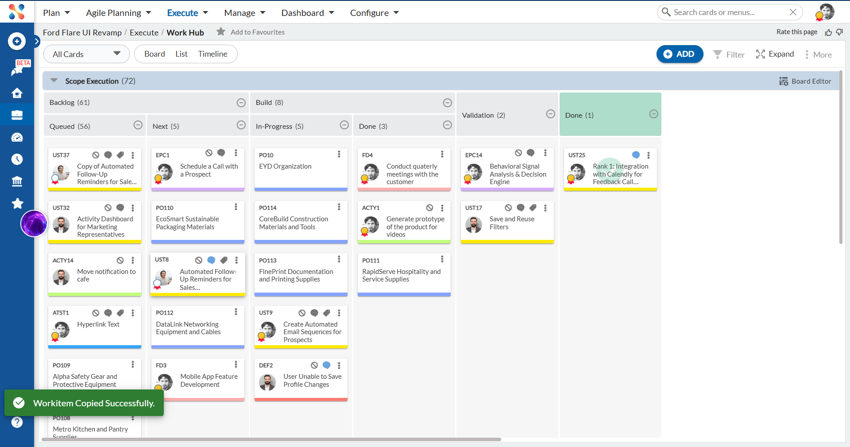Screen dimensions: 850x447
Task: Open the briefcase Execute icon in sidebar
Action: [x=17, y=115]
